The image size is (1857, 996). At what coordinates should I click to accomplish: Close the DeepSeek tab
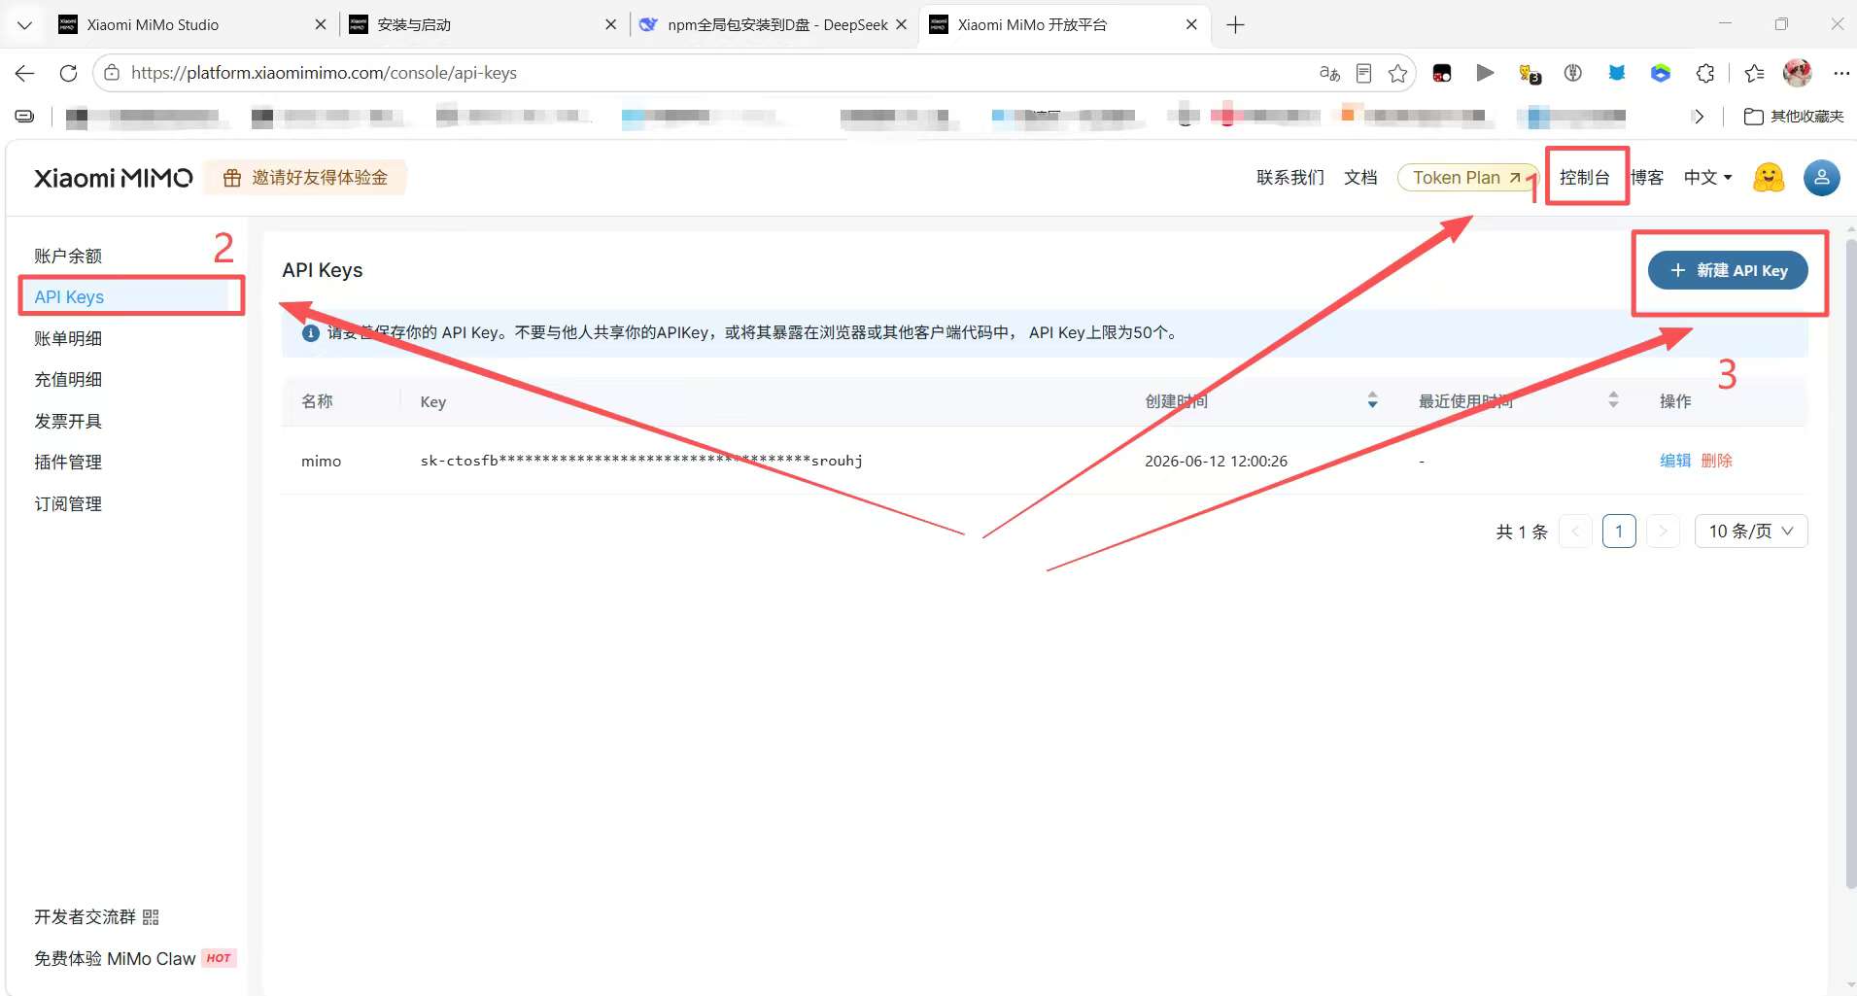click(x=901, y=25)
